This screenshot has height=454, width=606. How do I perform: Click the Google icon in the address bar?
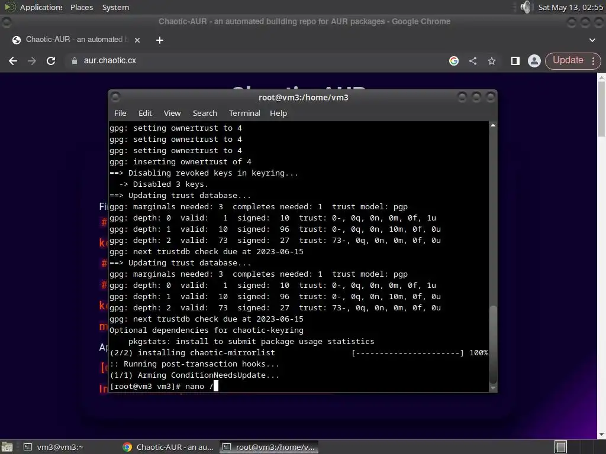point(454,61)
